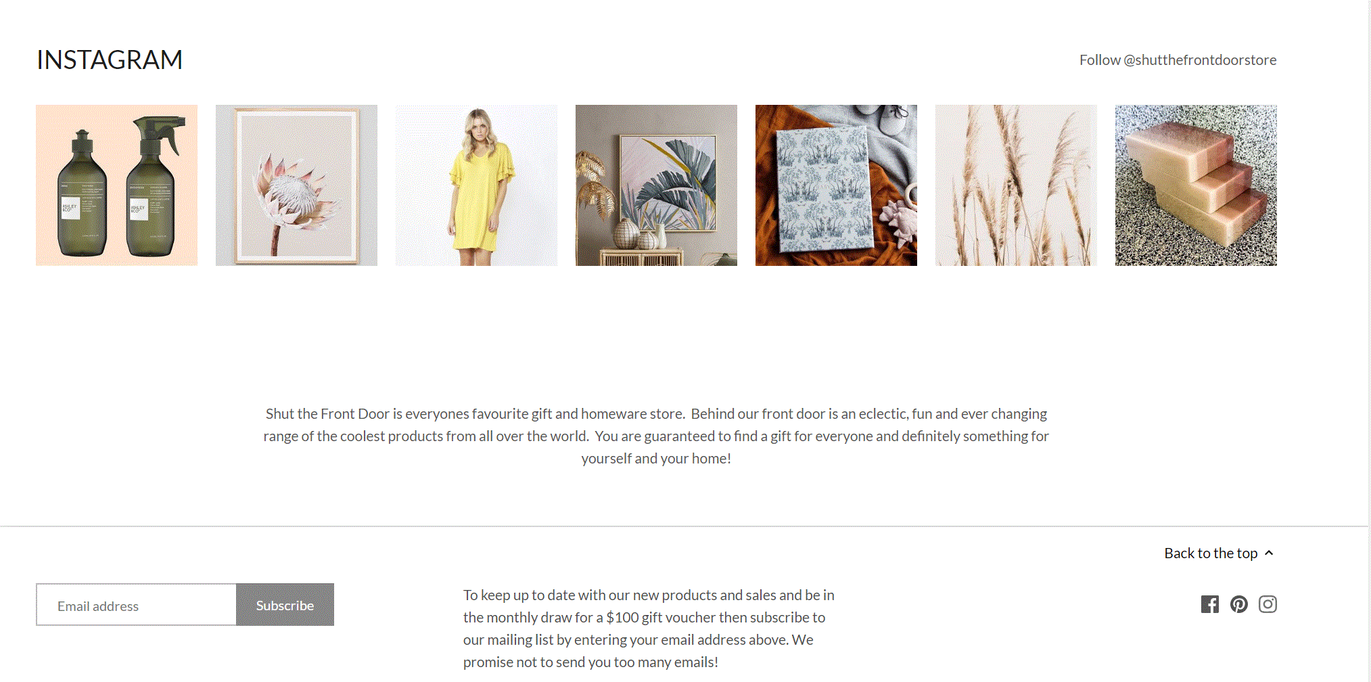This screenshot has height=682, width=1371.
Task: Click the mailing list voucher description text
Action: pos(649,629)
